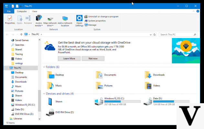
Task: Select the Windows10_OS (C:) drive icon
Action: pos(99,102)
